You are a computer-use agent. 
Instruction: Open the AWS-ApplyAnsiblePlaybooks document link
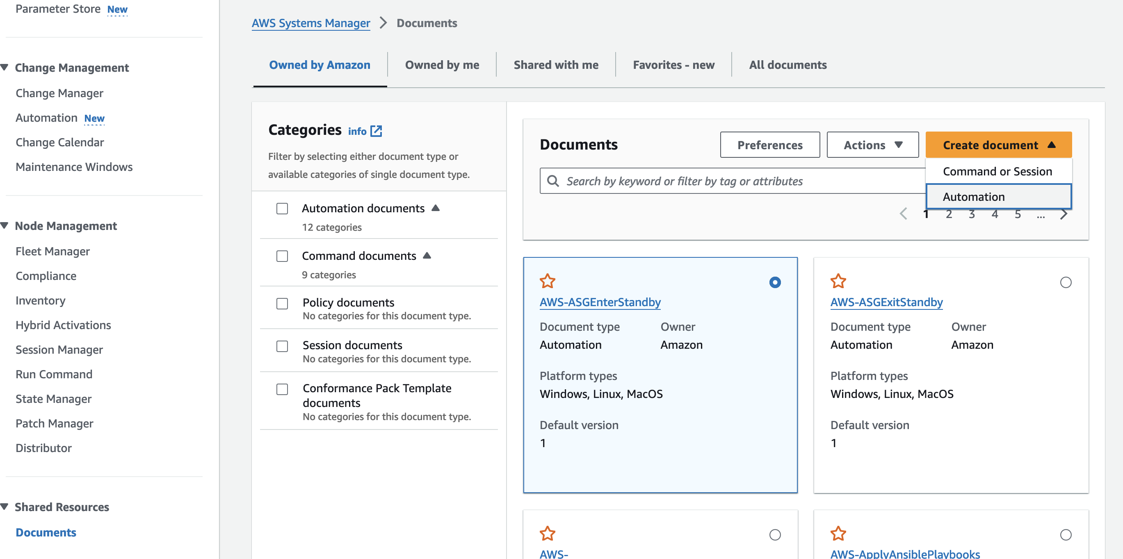pos(904,553)
